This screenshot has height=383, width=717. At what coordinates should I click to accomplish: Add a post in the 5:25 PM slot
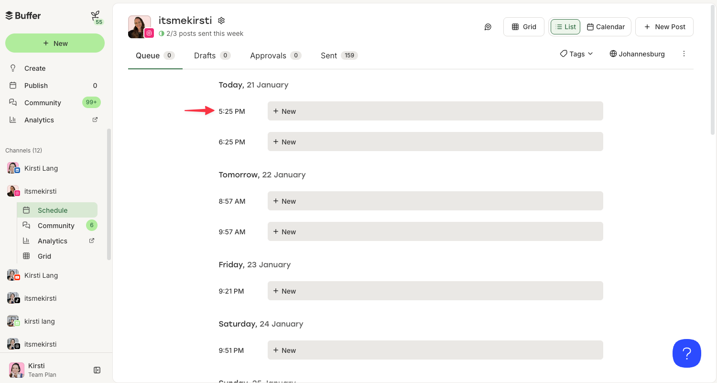(435, 111)
